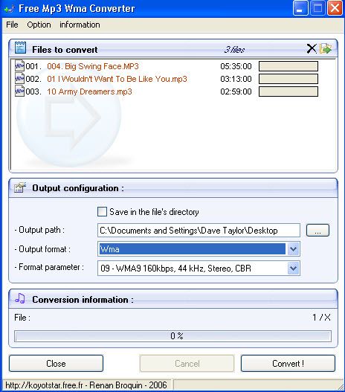Click progress bar of file 002
345x392 pixels.
288,79
